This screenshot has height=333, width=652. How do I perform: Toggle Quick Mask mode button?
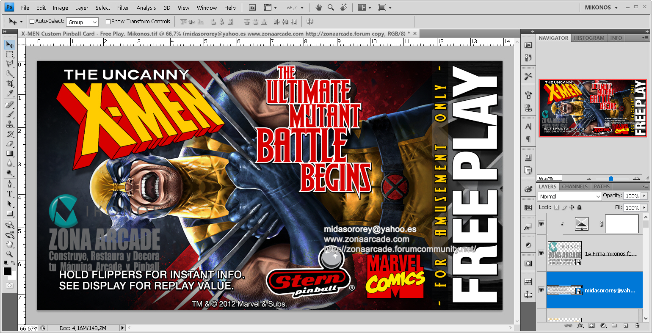(10, 286)
